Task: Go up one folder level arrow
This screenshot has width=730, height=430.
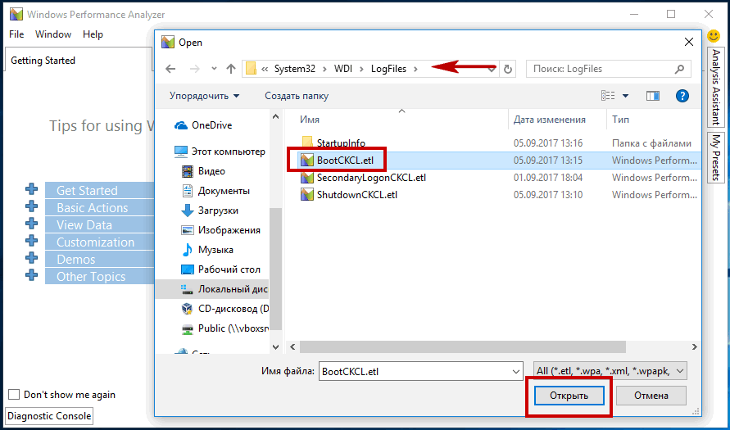Action: tap(230, 69)
